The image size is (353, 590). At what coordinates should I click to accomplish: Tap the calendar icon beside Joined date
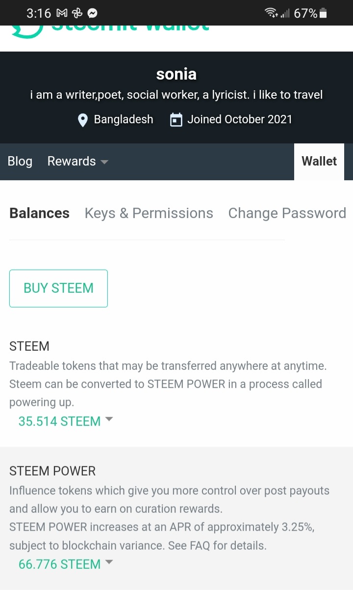click(176, 120)
